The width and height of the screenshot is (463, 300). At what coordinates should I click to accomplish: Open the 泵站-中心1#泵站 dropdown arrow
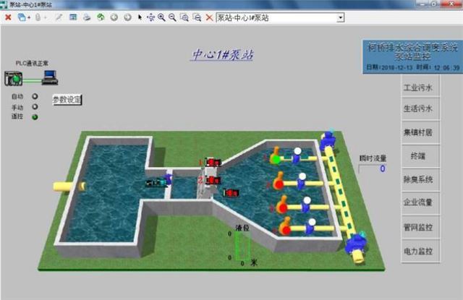click(x=341, y=17)
